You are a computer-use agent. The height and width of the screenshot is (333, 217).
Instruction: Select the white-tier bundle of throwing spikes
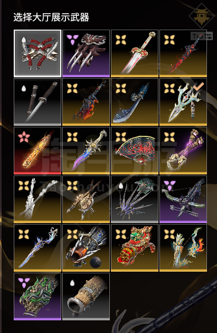tap(135, 199)
